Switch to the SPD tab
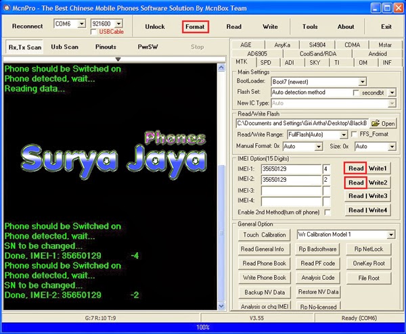Screen dimensions: 406x334 tap(266, 63)
